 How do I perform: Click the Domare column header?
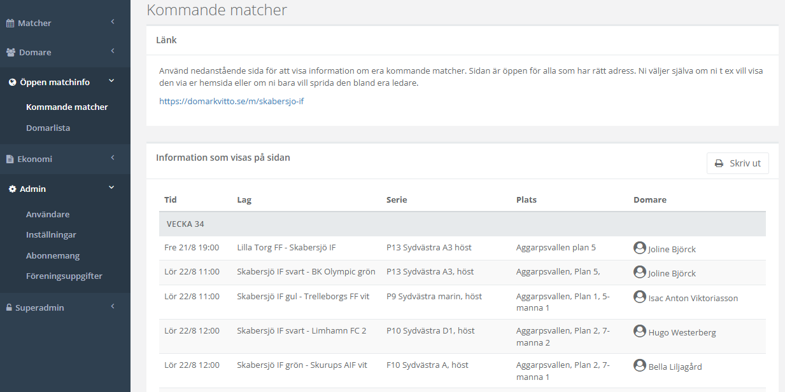click(x=650, y=199)
